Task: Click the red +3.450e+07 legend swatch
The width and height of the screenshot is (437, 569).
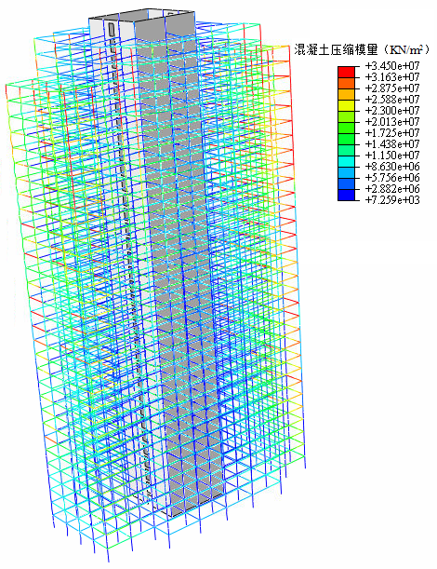Action: 346,72
